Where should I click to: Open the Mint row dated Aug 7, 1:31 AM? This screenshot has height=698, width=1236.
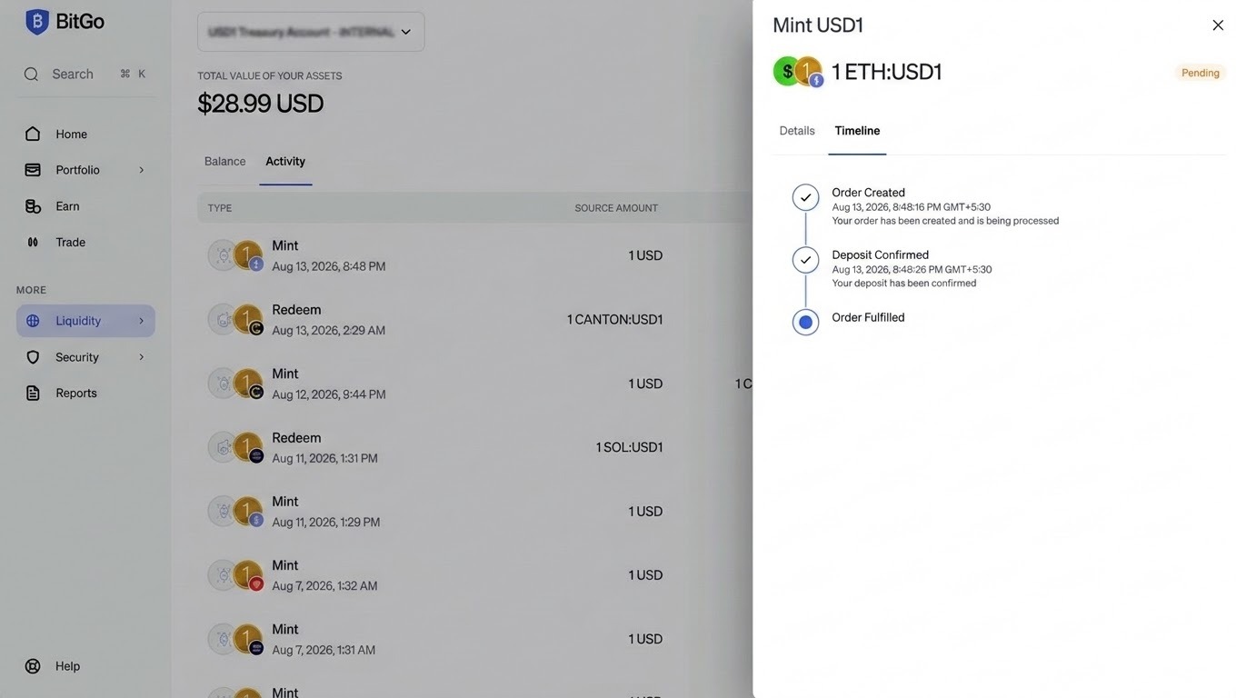point(474,639)
